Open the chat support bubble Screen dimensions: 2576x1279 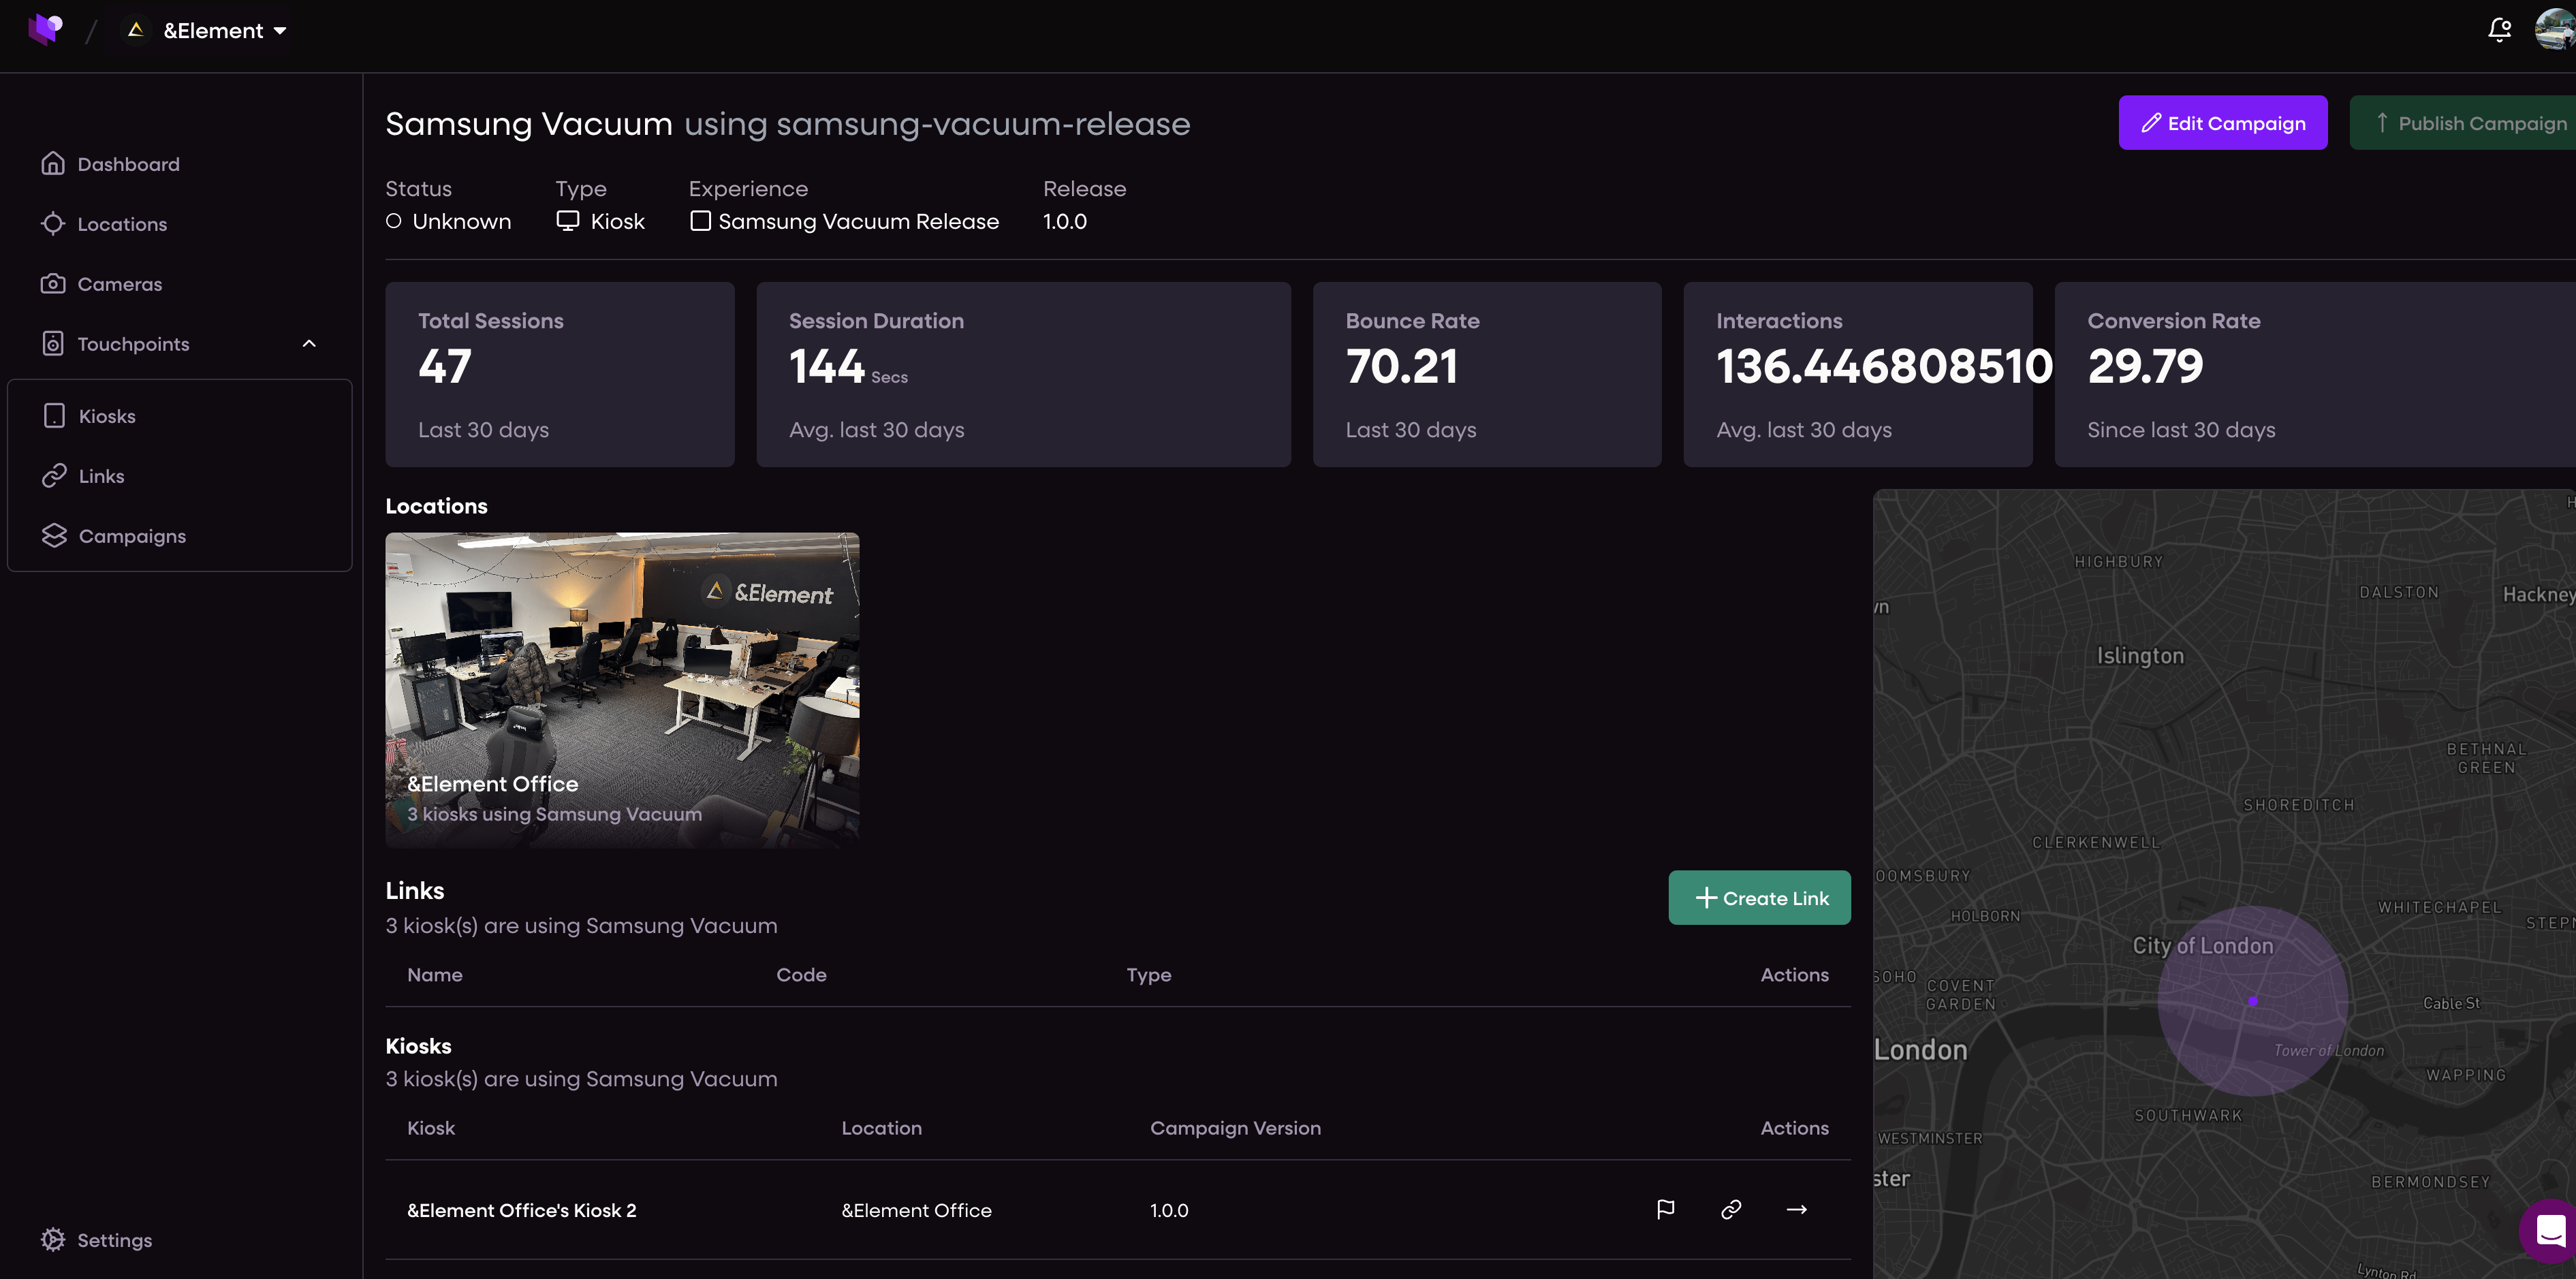tap(2550, 1230)
